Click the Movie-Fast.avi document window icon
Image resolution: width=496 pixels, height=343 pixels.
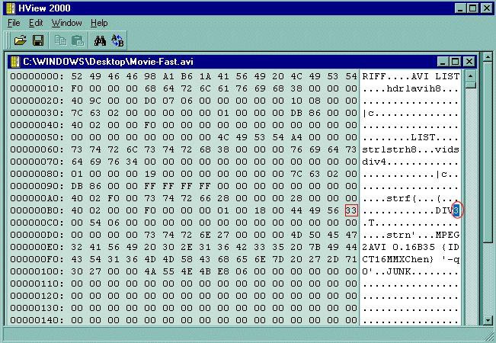[x=15, y=62]
